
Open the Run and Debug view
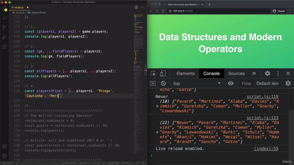(5, 37)
